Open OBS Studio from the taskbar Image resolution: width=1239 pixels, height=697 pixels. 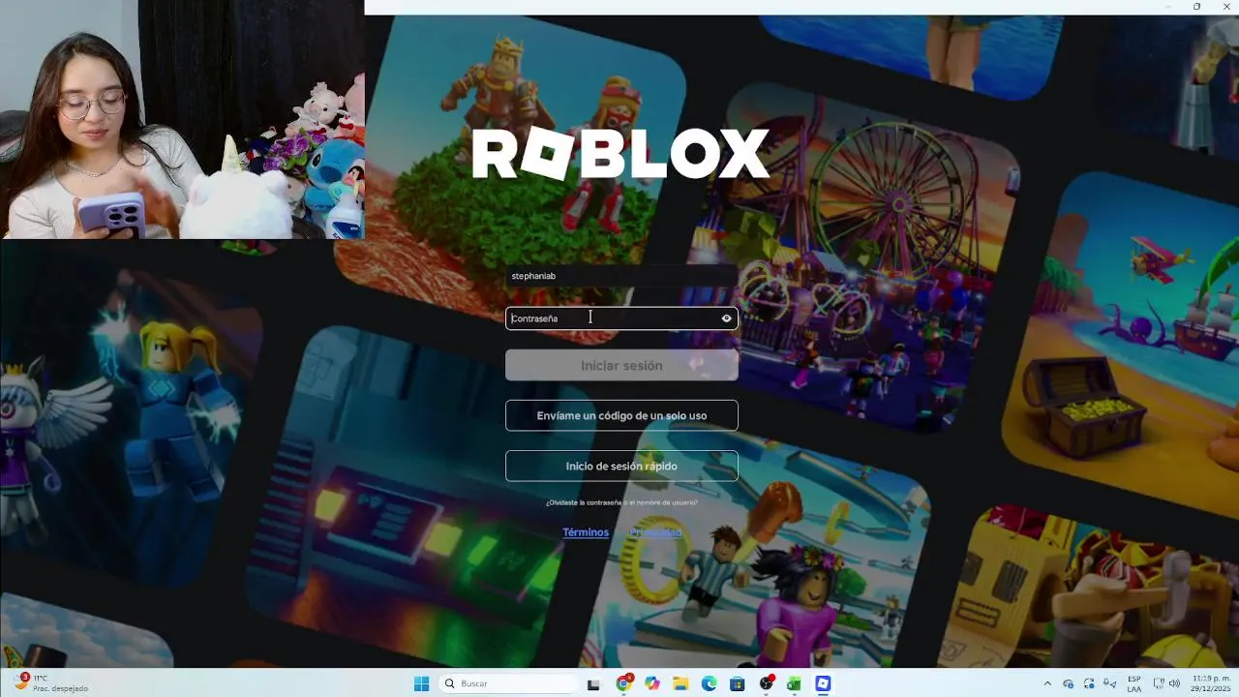766,683
